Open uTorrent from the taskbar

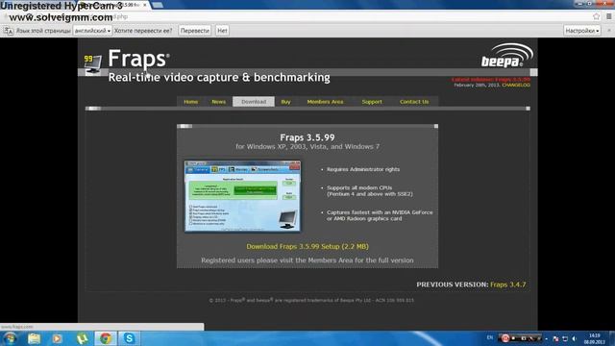82,338
